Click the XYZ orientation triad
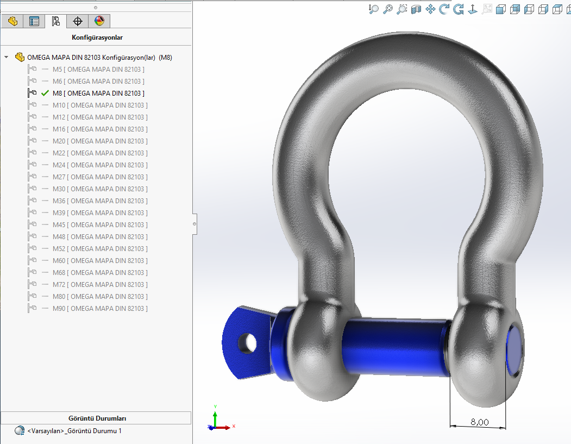571x444 pixels. [x=221, y=419]
